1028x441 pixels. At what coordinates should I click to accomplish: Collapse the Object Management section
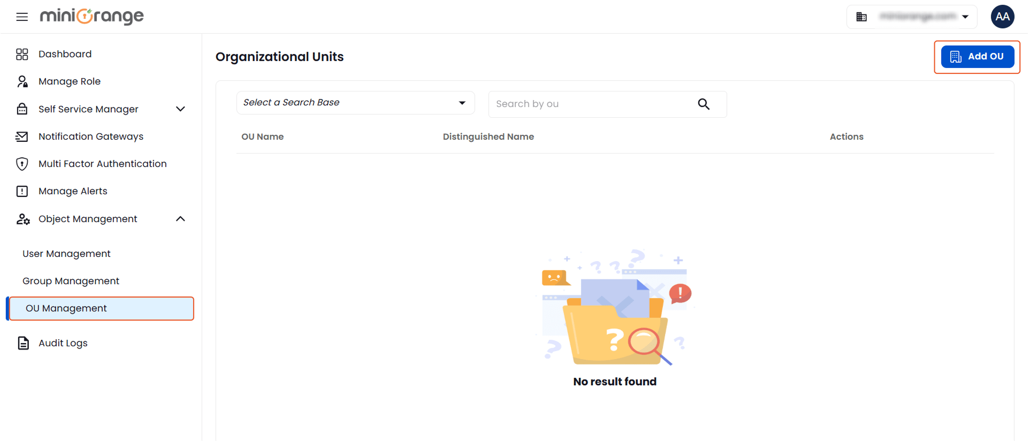[x=180, y=219]
